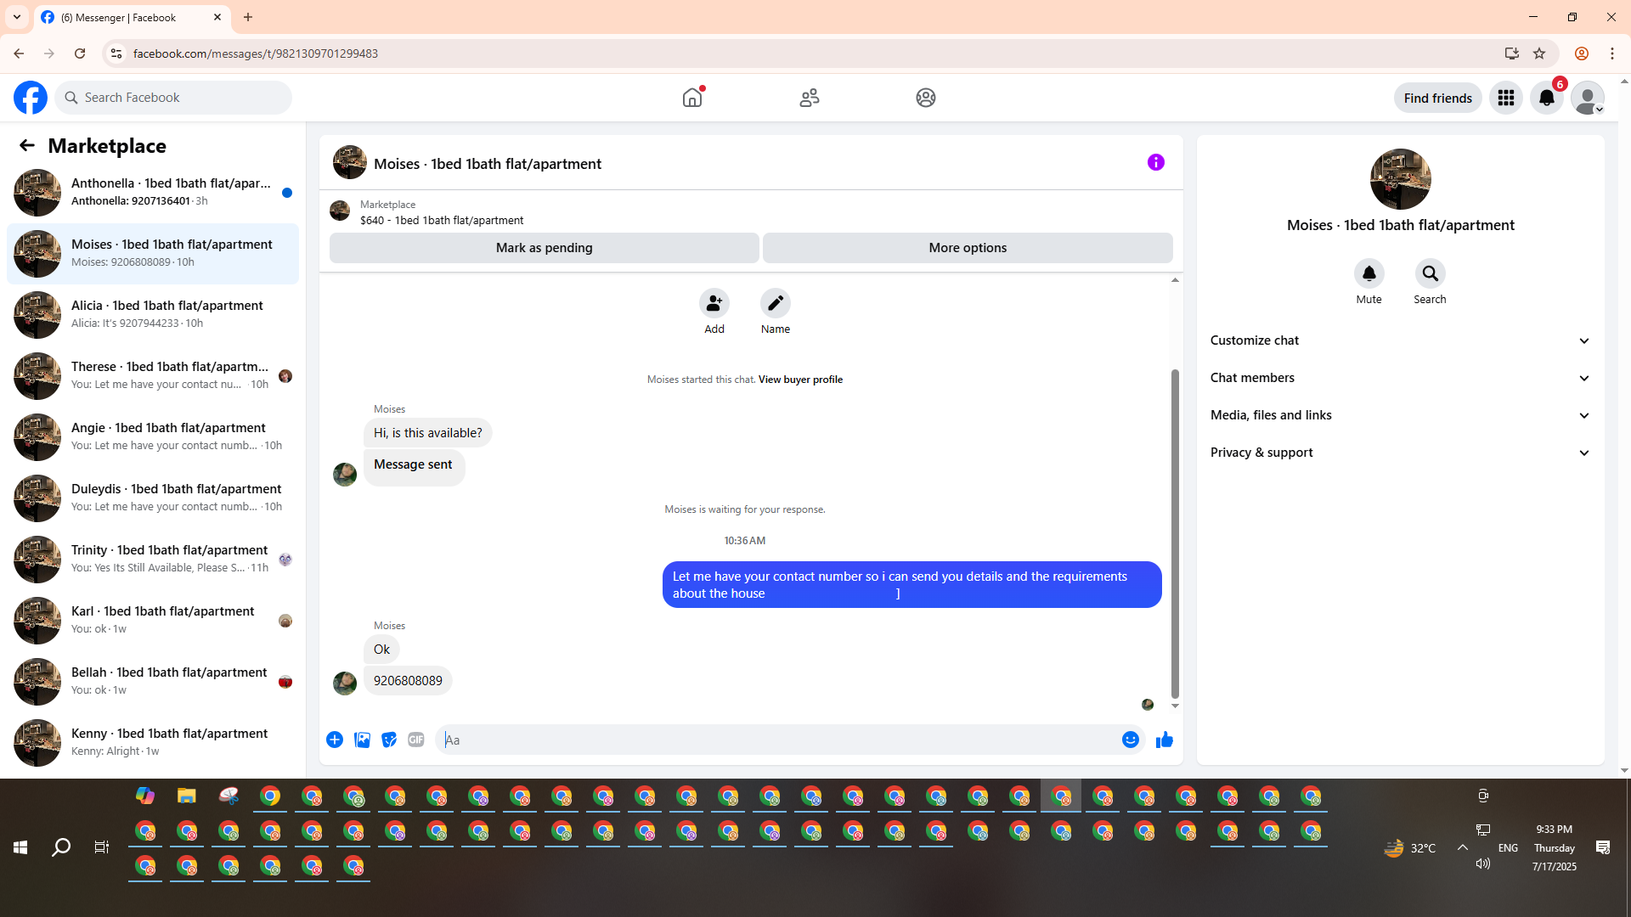This screenshot has width=1631, height=917.
Task: Open Kenny conversation
Action: pyautogui.click(x=153, y=743)
